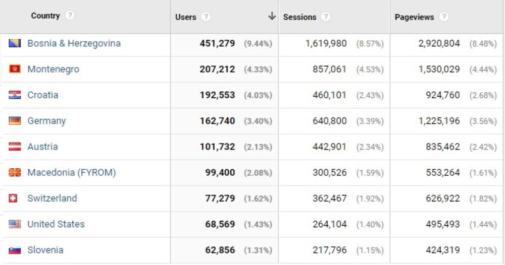Click the Pageviews column help icon

tap(443, 17)
